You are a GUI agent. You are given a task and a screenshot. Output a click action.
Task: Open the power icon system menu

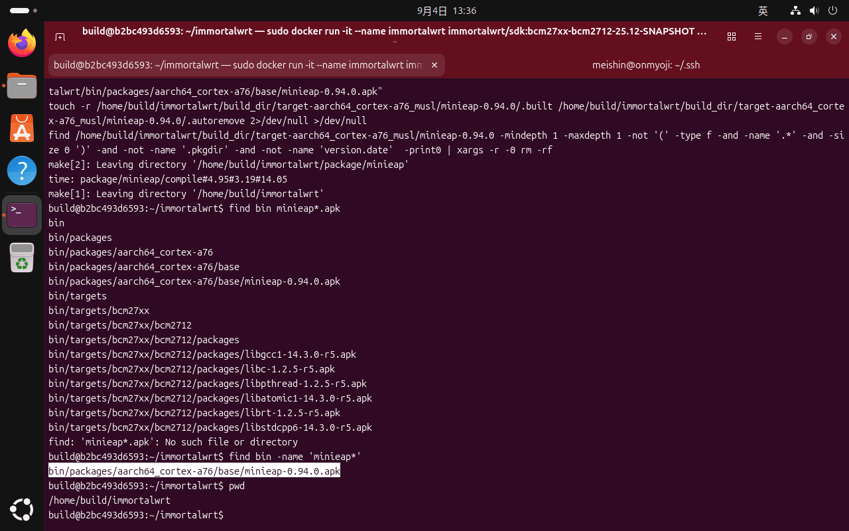click(832, 11)
